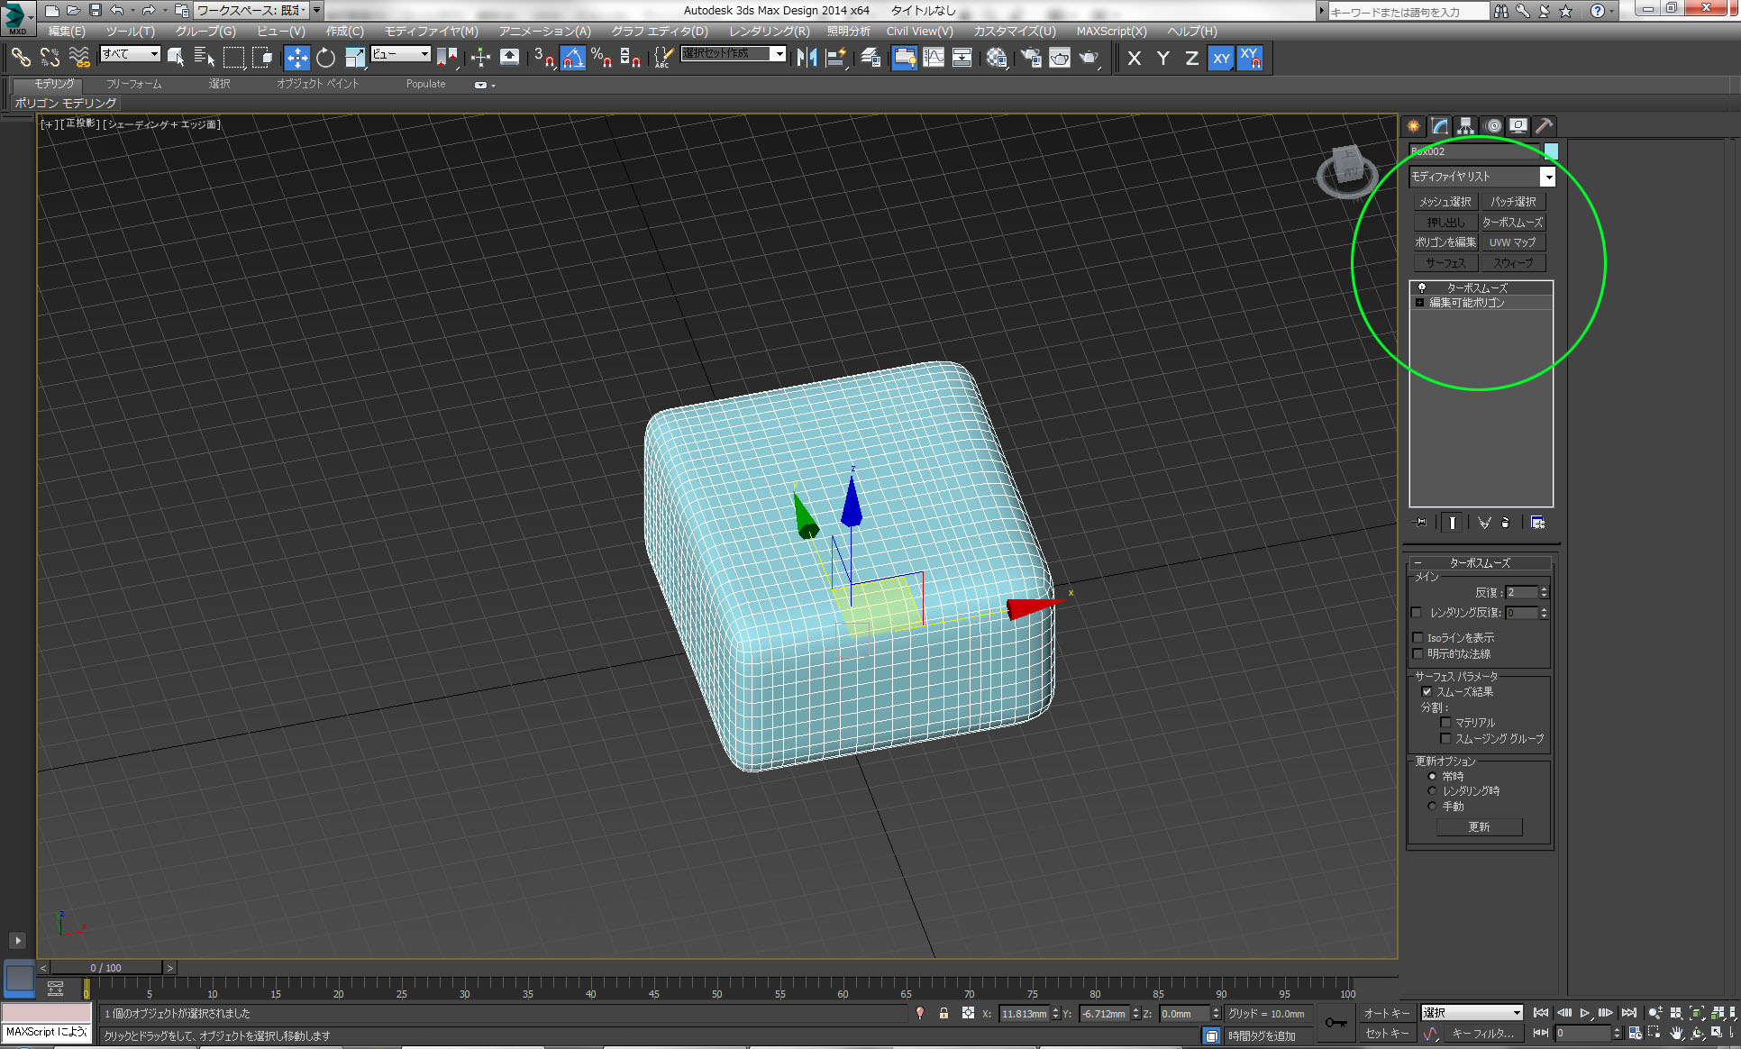Click Play Animation button

coord(1584,1013)
